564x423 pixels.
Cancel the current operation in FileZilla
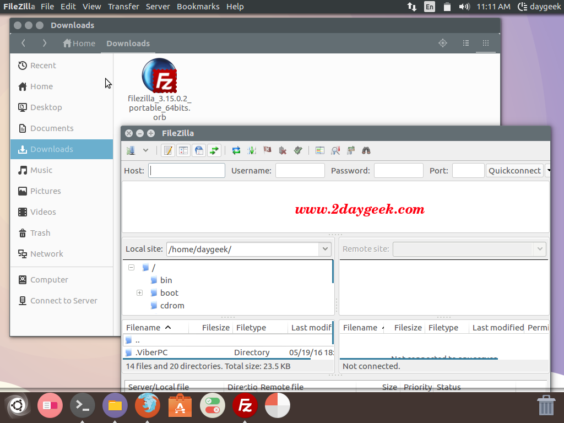[267, 151]
